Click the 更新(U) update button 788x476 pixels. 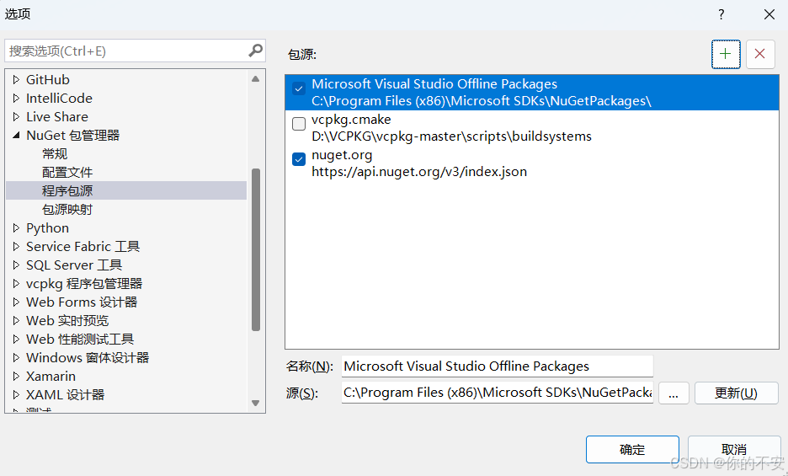(737, 393)
